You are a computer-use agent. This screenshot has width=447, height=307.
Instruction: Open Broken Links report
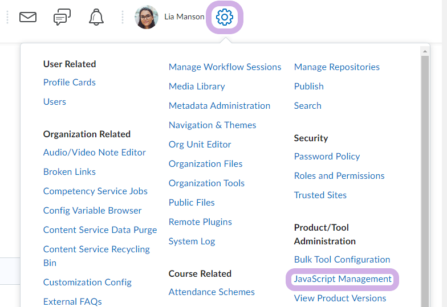coord(70,172)
